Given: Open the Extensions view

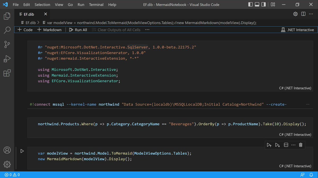Looking at the screenshot, I should (x=7, y=73).
